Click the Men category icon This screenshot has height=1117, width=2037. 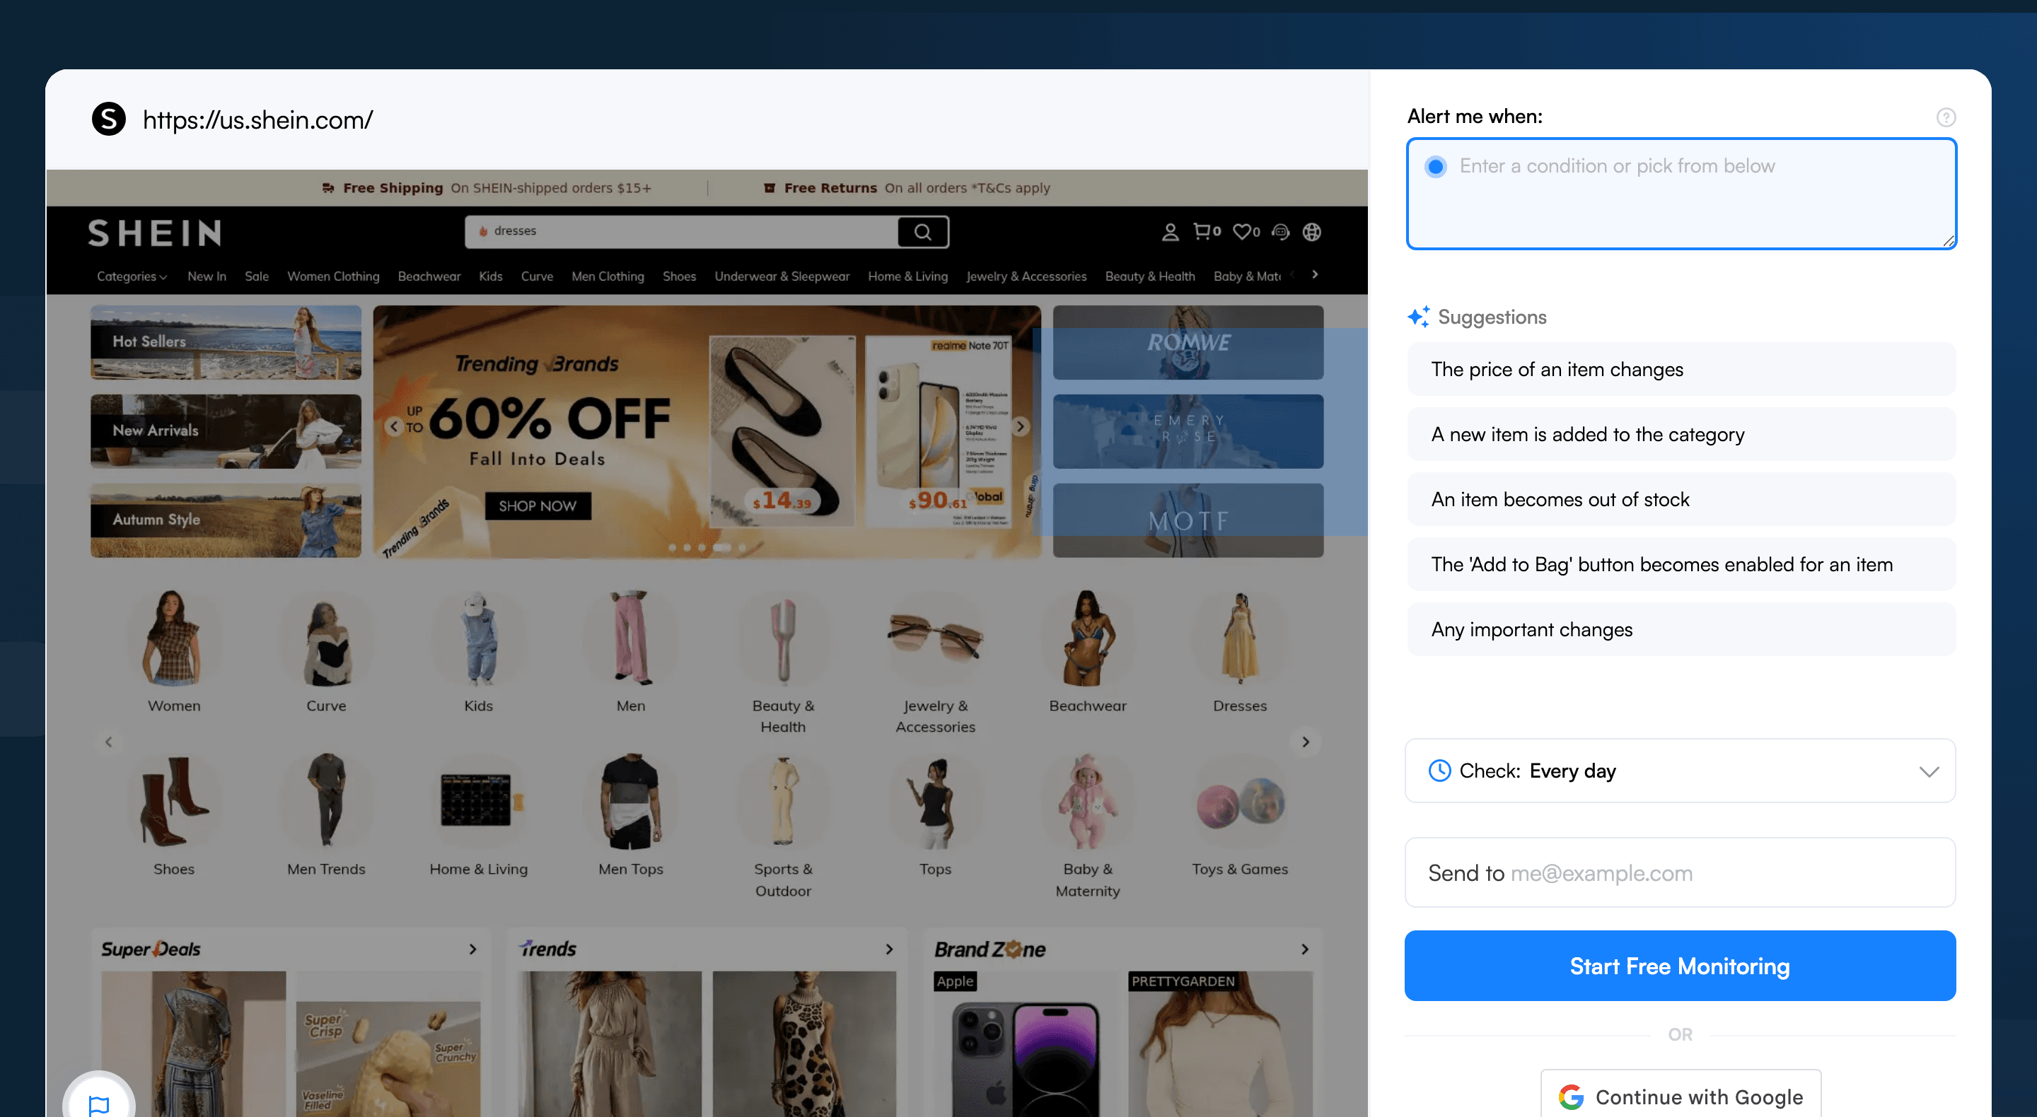(x=631, y=638)
